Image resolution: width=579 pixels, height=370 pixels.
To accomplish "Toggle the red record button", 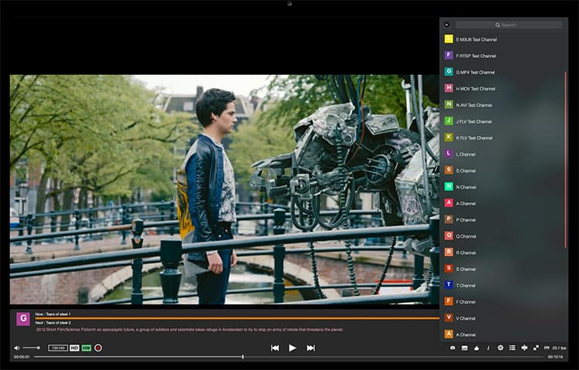I will tap(98, 348).
